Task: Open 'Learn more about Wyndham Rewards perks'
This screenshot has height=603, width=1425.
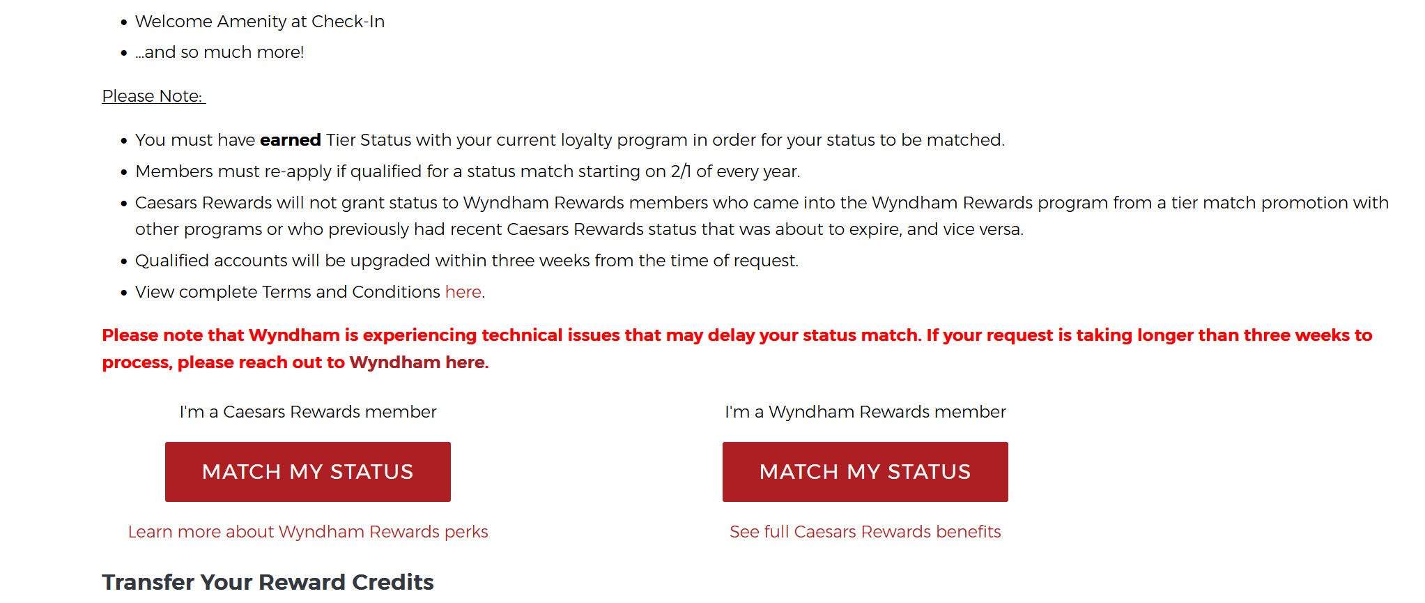Action: click(x=307, y=532)
